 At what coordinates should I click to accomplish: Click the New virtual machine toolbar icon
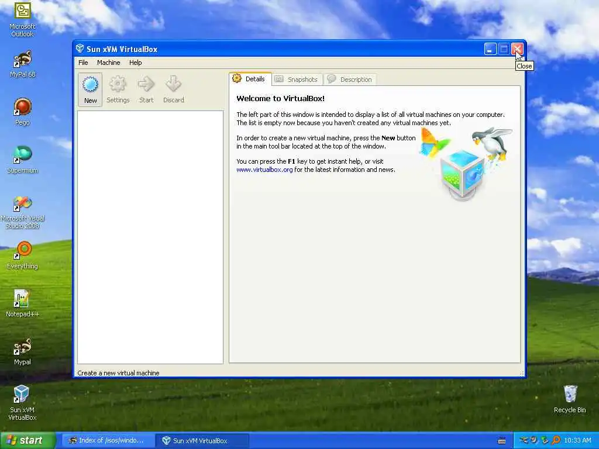point(90,89)
